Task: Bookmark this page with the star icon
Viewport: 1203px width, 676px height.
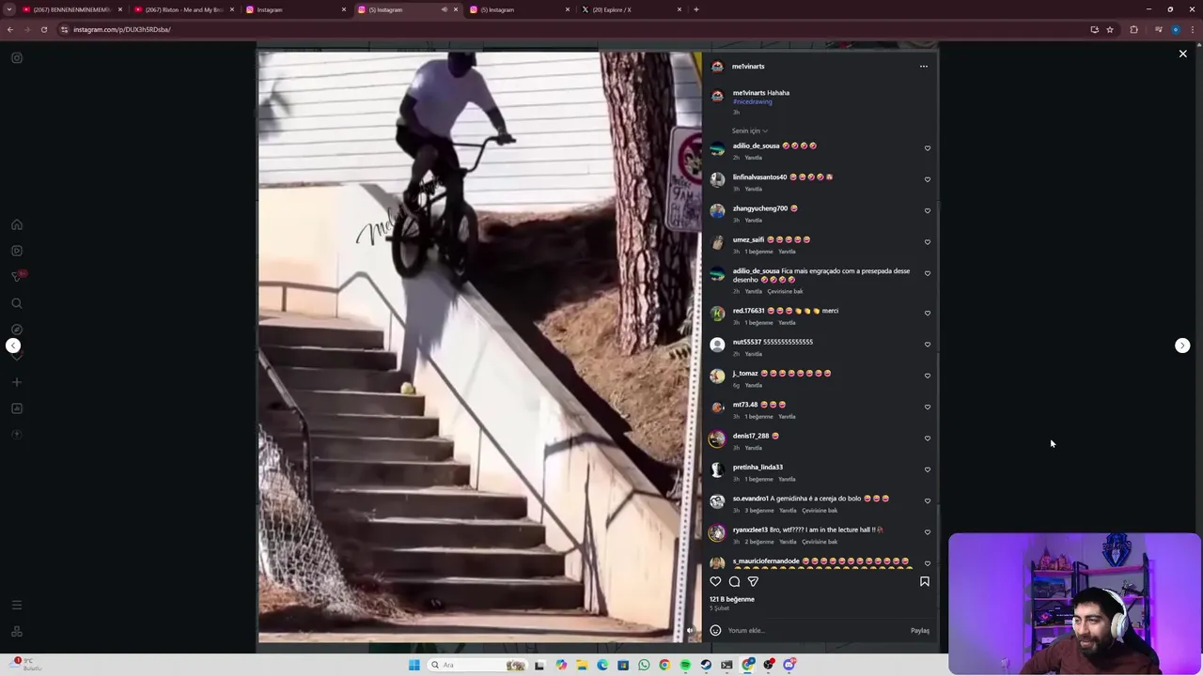Action: click(1110, 29)
